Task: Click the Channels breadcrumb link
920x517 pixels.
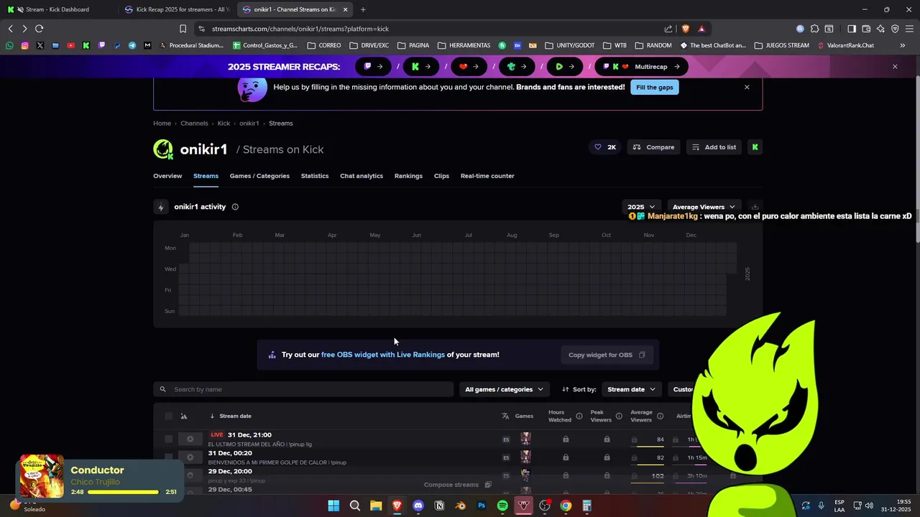Action: (194, 124)
